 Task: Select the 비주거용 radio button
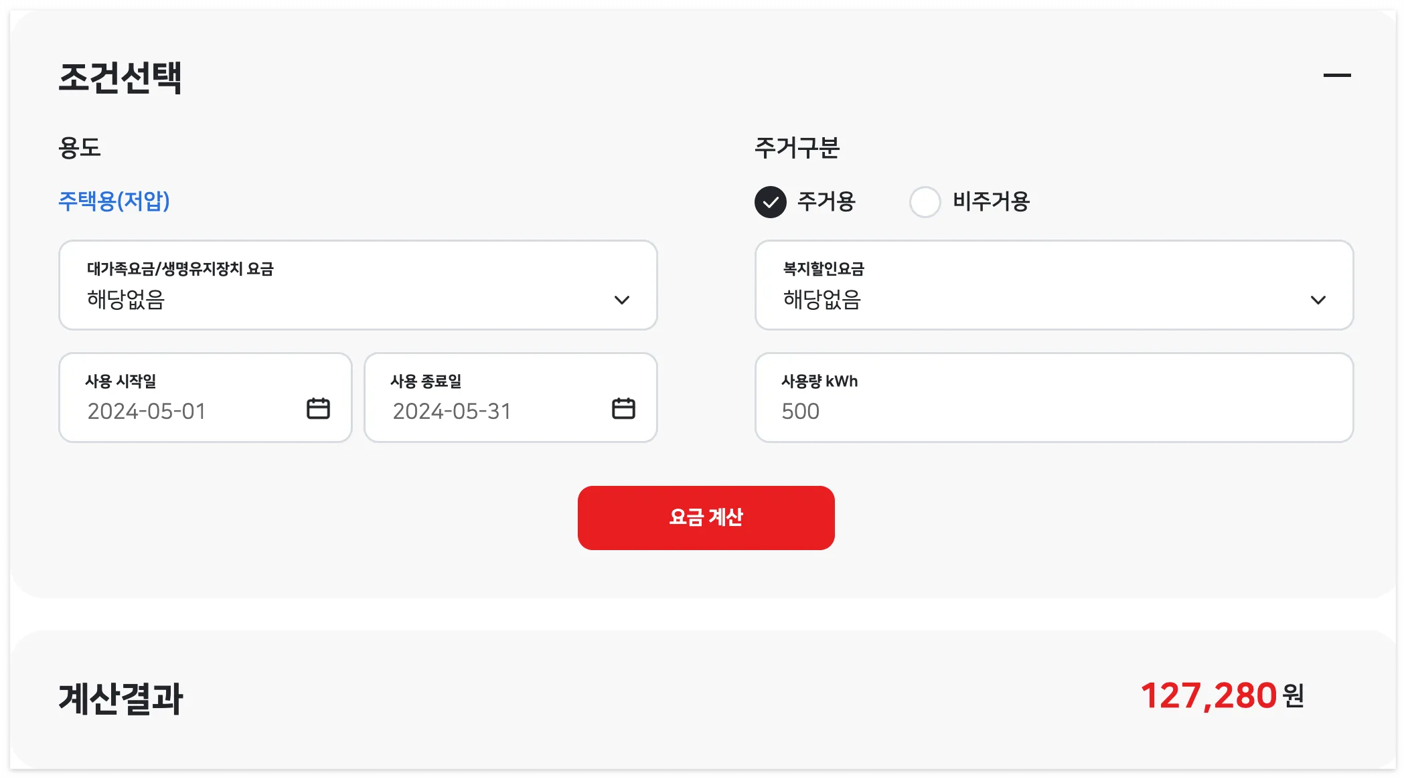[x=925, y=201]
